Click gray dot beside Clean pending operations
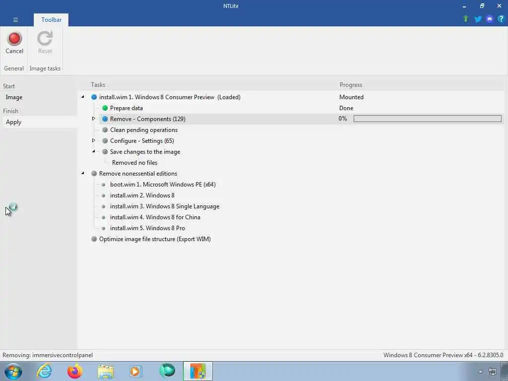The image size is (508, 381). (105, 130)
